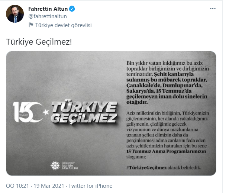Screen dimensions: 229x193
Task: Click the Türkiye Geçilmez! tweet text
Action: coord(39,42)
